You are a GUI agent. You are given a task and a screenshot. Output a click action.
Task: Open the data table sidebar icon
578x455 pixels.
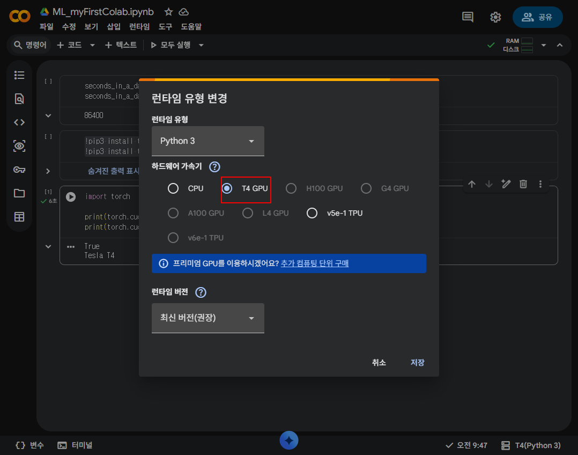click(19, 217)
